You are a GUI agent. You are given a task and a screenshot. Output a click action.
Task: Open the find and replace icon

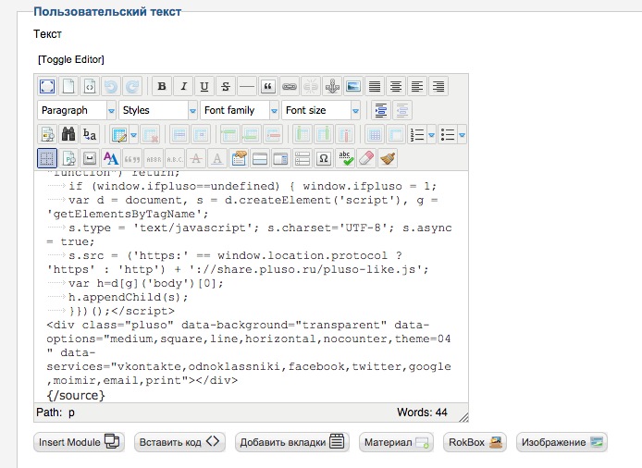pyautogui.click(x=90, y=134)
